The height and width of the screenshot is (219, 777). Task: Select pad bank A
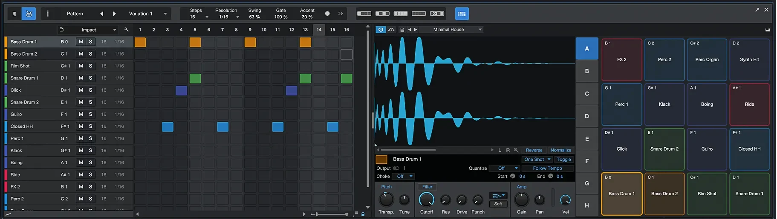pos(587,48)
